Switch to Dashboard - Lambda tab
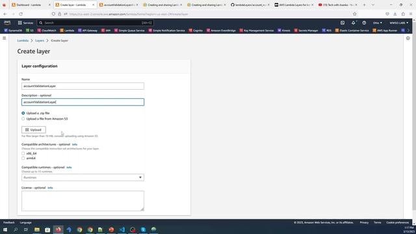The height and width of the screenshot is (234, 416). [x=31, y=5]
